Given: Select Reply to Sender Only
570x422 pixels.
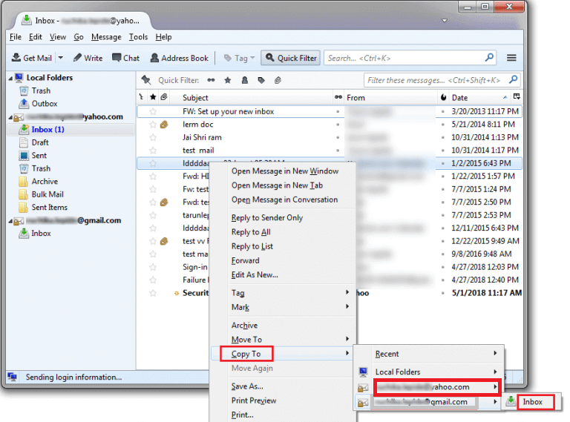Looking at the screenshot, I should point(266,218).
